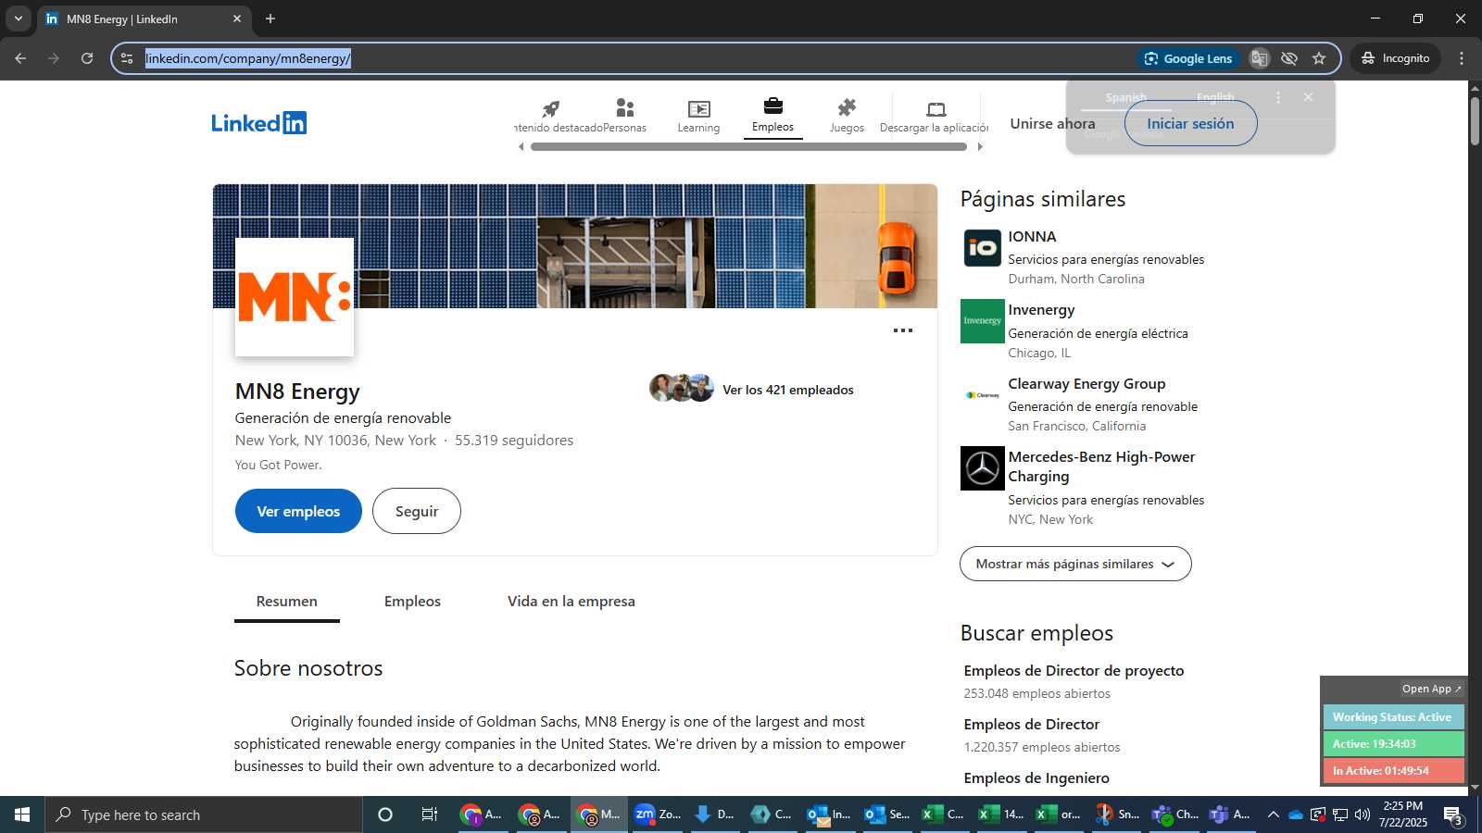This screenshot has width=1482, height=833.
Task: Click Ver empleos button
Action: pyautogui.click(x=298, y=511)
